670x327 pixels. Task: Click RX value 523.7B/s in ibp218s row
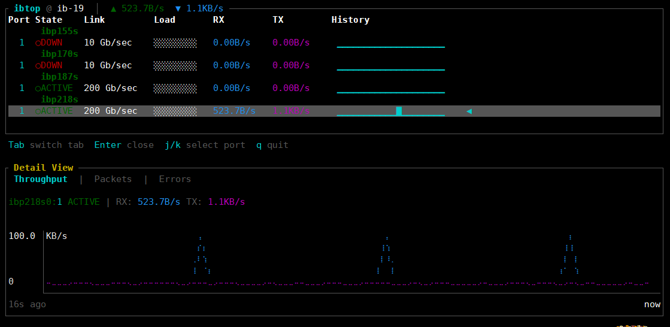[x=234, y=111]
